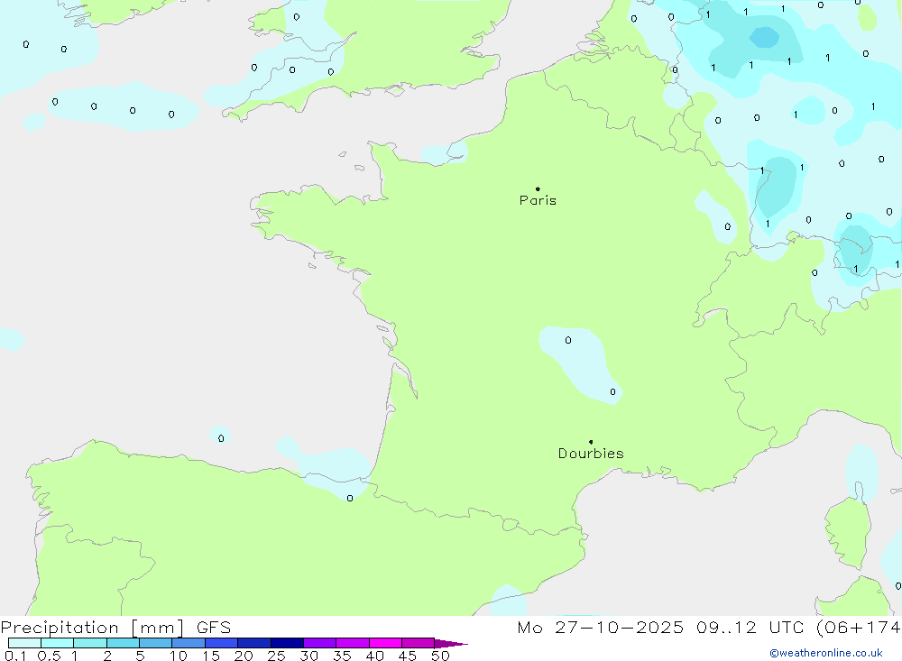Pick the 5–10 mm legend swatch
Image resolution: width=902 pixels, height=661 pixels.
tap(156, 643)
